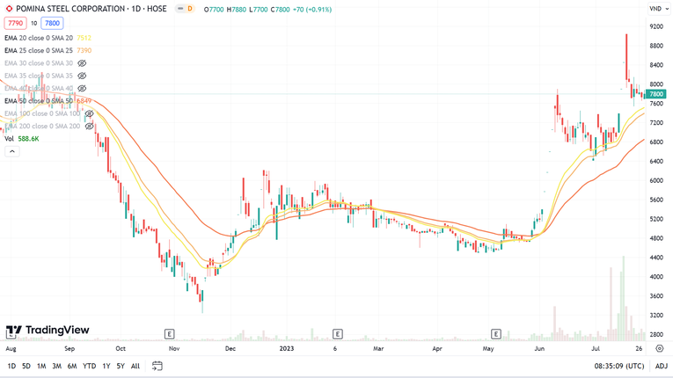Click the 7800 current price label on axis
Image resolution: width=673 pixels, height=378 pixels.
[656, 94]
